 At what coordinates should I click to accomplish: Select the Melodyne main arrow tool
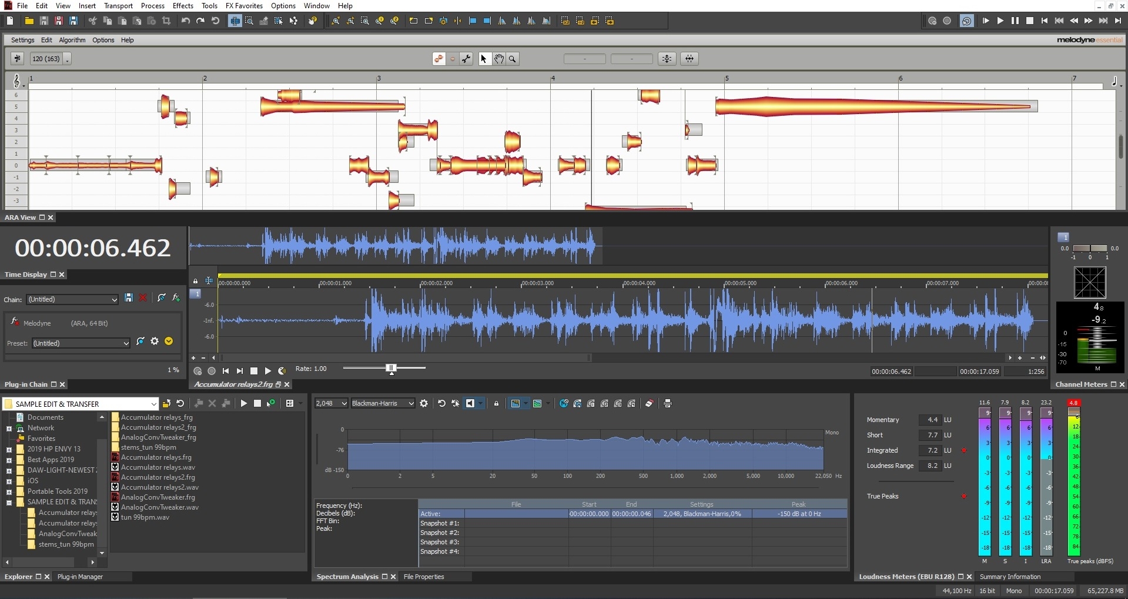[484, 59]
